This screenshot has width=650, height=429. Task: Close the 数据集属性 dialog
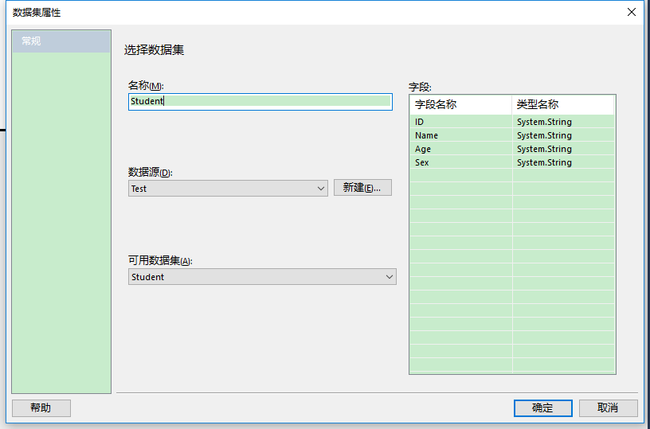[x=632, y=12]
